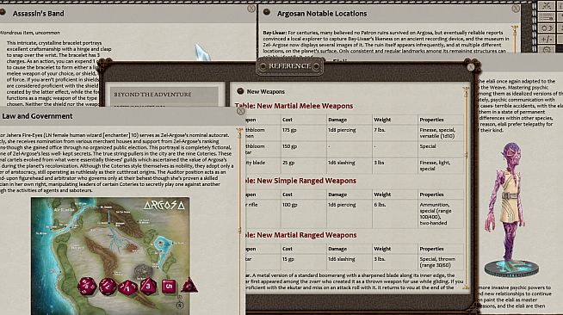Click the scrollbar in Argosan Notable Locations window
Image resolution: width=563 pixels, height=315 pixels.
coord(515,40)
